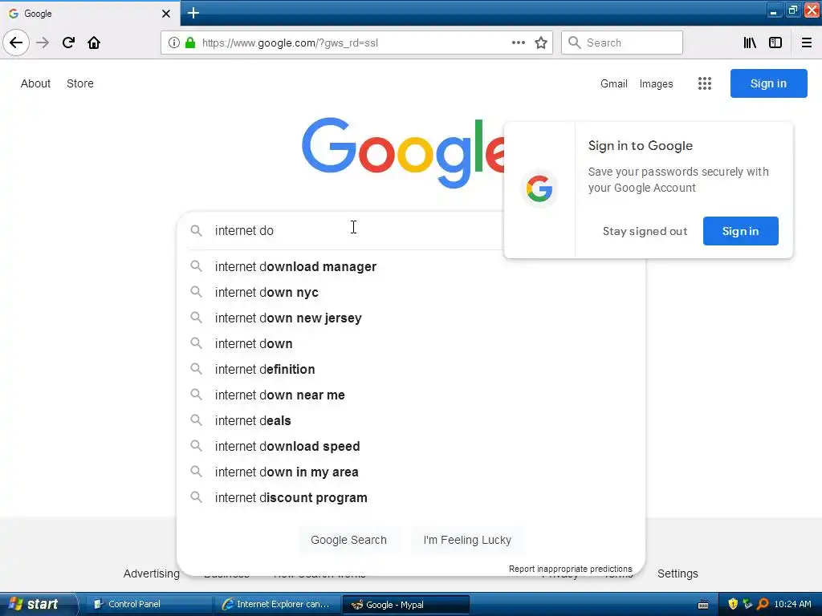Select the Google browser tab

[x=89, y=13]
